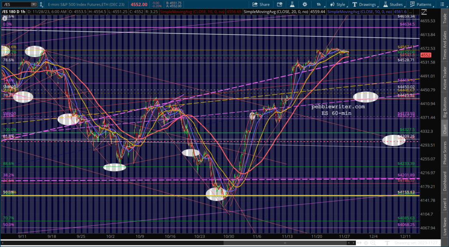Image resolution: width=449 pixels, height=247 pixels.
Task: Open the Style dropdown menu
Action: click(x=338, y=4)
